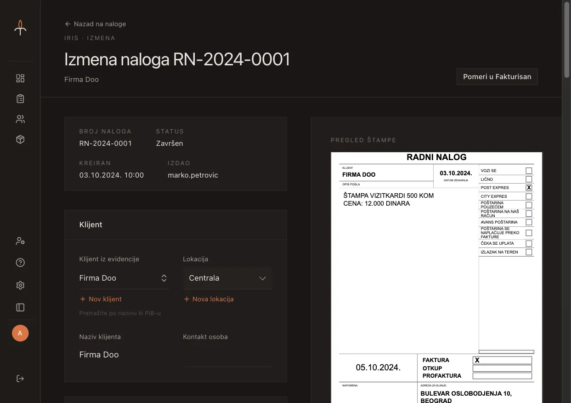
Task: Toggle POST EXPRES checkbox in preview
Action: point(529,188)
